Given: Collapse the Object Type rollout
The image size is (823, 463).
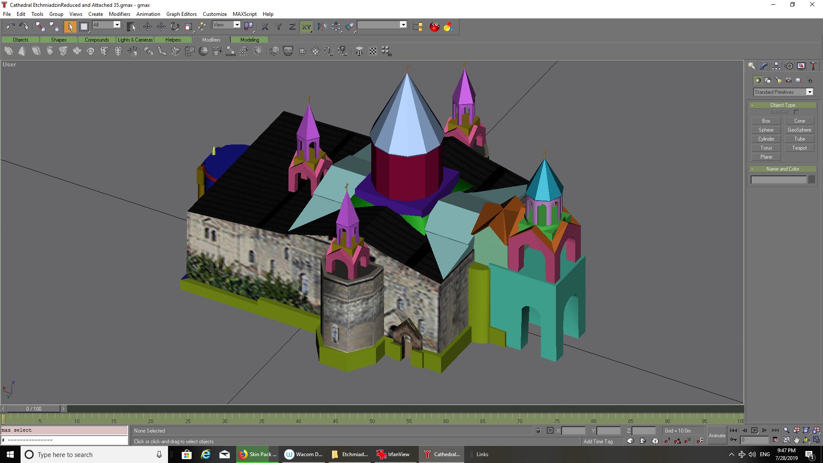Looking at the screenshot, I should click(x=782, y=105).
